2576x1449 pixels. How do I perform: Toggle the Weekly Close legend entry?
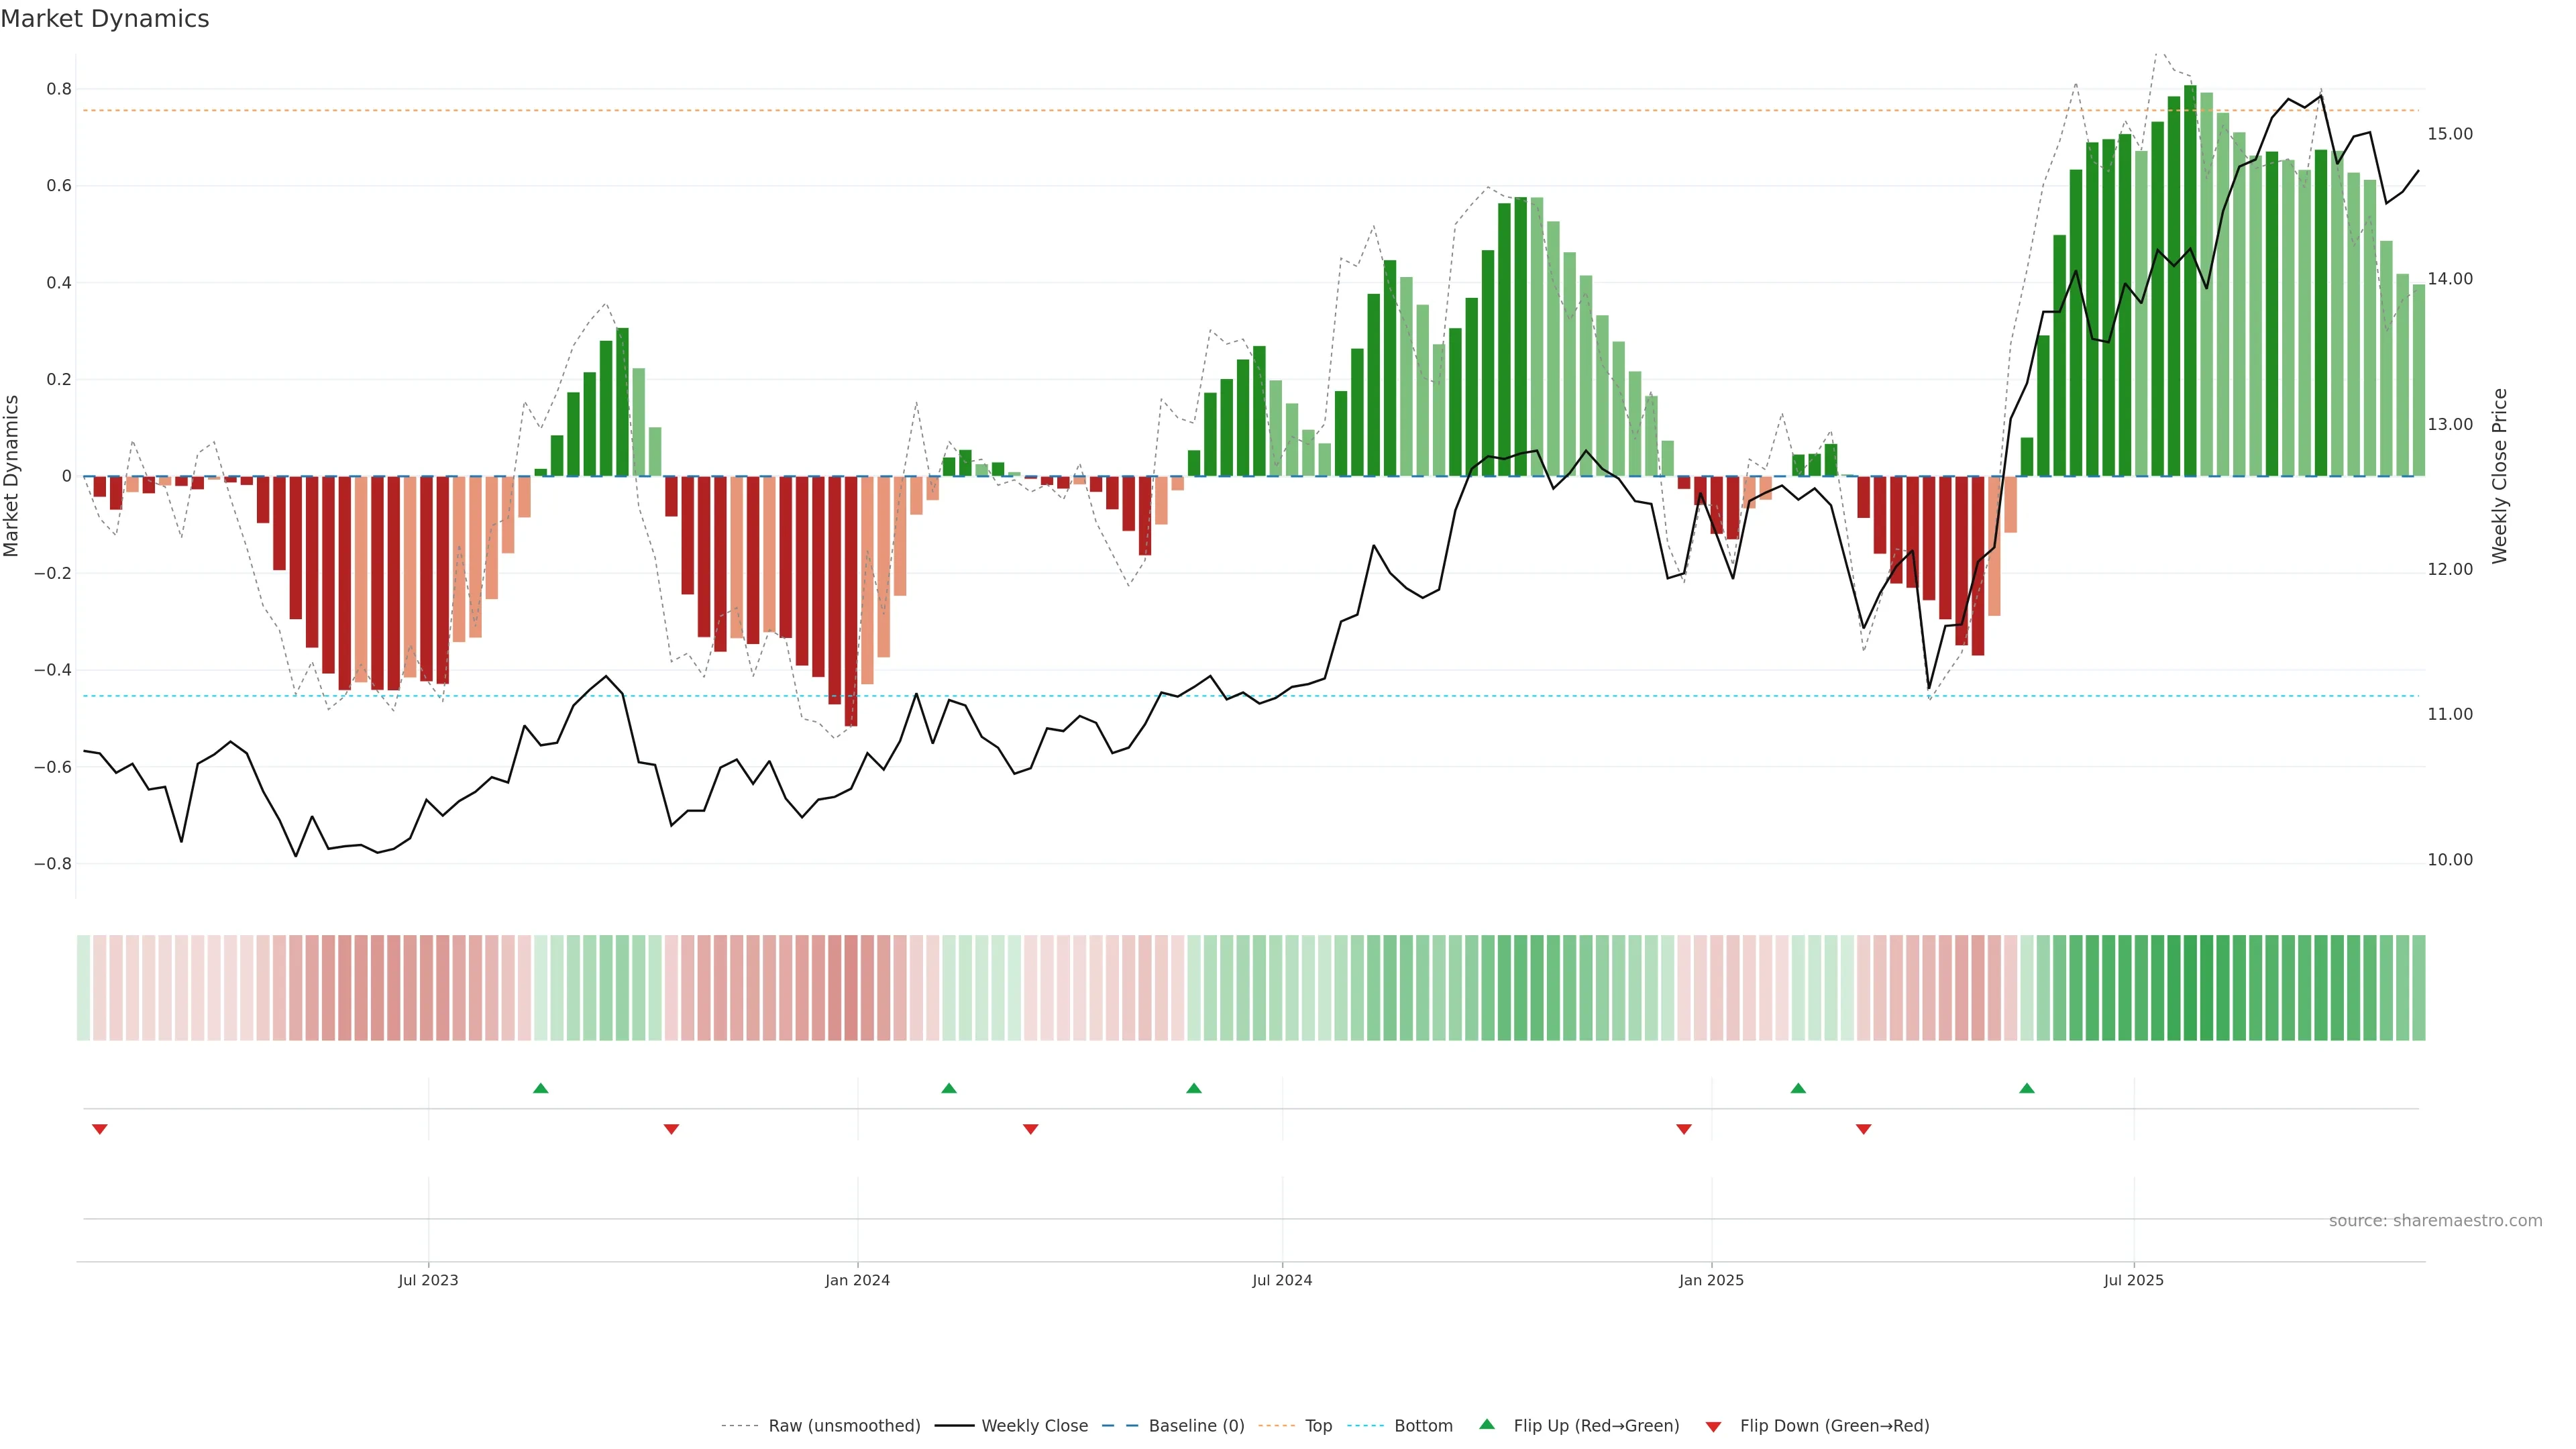point(1034,1426)
